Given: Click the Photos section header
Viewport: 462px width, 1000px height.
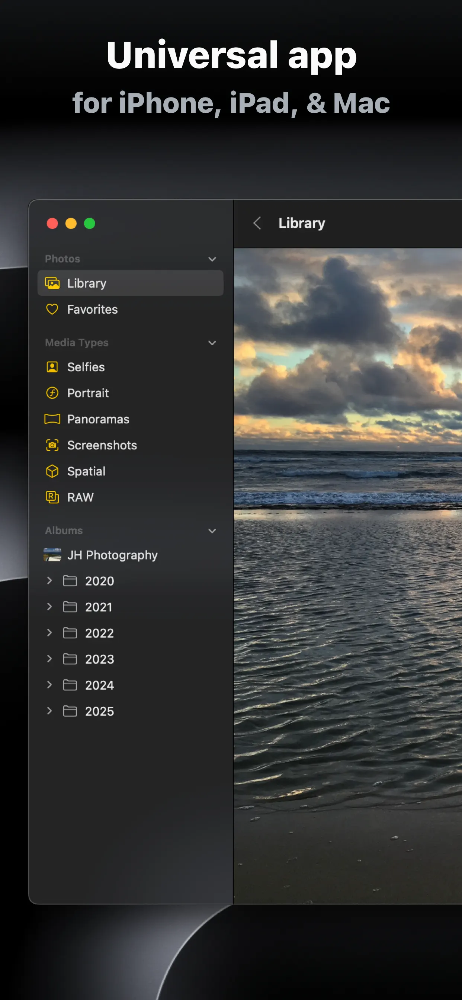Looking at the screenshot, I should coord(62,259).
